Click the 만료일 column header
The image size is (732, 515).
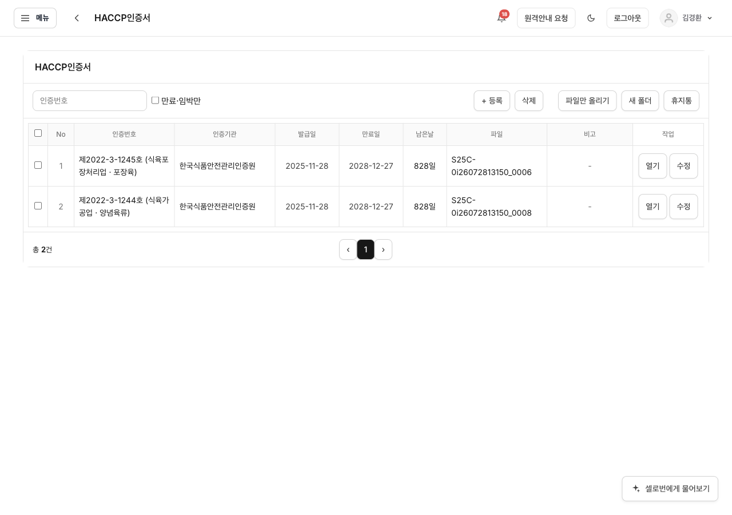point(371,134)
